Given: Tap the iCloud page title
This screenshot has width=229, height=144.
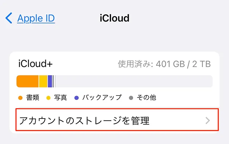Looking at the screenshot, I should (114, 18).
